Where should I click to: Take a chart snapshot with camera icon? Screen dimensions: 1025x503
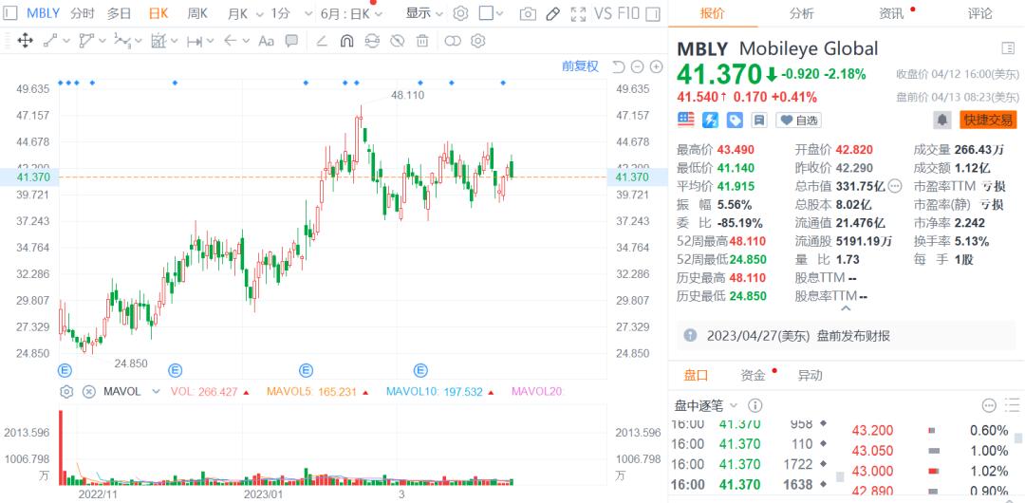(529, 13)
